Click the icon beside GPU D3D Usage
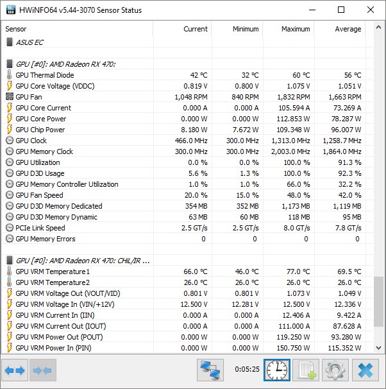386x389 pixels. (x=10, y=173)
